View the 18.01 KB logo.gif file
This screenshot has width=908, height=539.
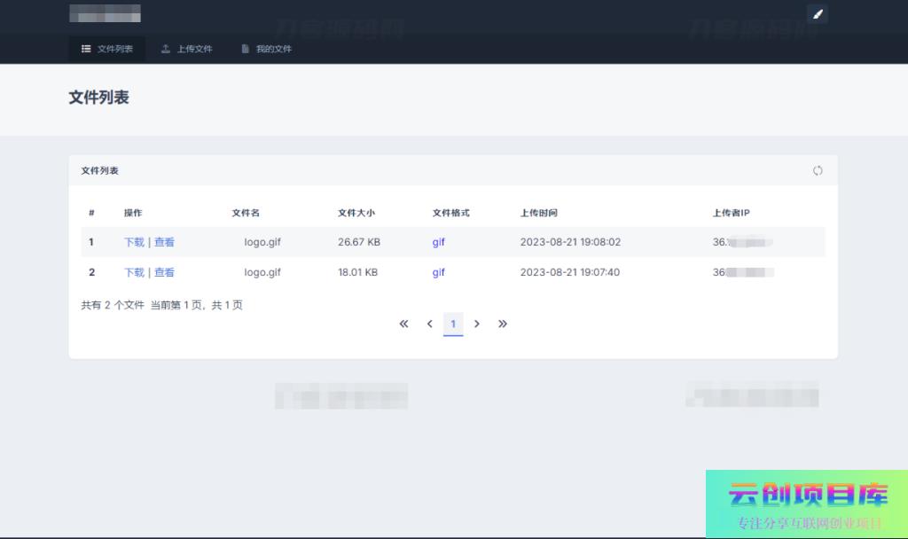pyautogui.click(x=164, y=272)
